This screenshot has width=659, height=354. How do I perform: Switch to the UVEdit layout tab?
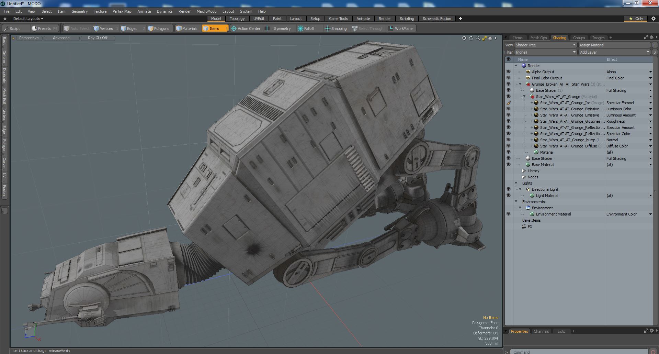[x=259, y=19]
